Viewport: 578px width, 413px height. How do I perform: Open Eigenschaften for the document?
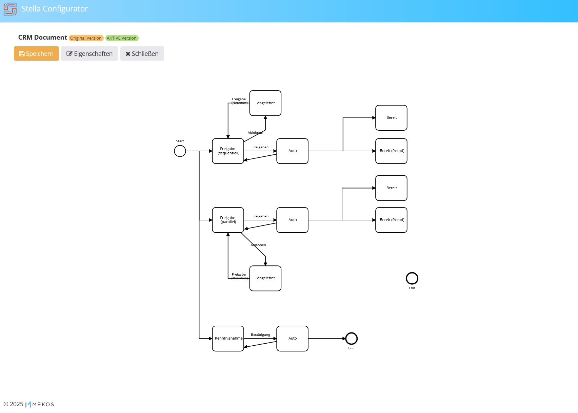point(89,53)
